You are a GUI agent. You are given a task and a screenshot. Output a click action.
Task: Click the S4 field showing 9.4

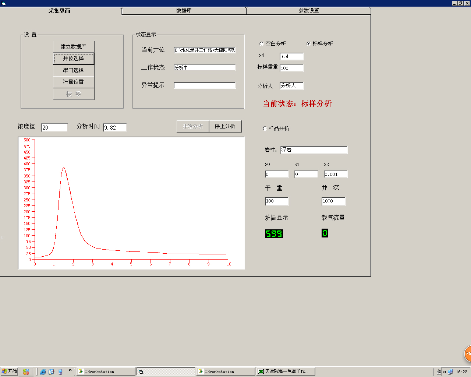(x=291, y=56)
